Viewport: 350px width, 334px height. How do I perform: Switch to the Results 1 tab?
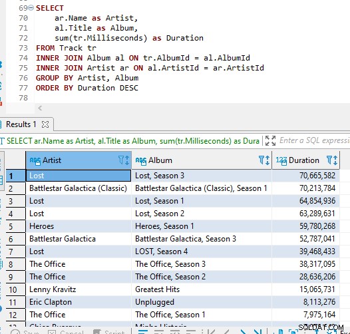pos(21,124)
